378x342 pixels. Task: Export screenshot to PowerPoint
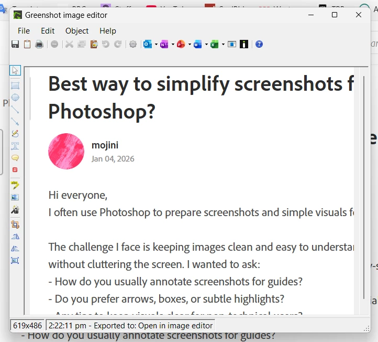(x=181, y=45)
